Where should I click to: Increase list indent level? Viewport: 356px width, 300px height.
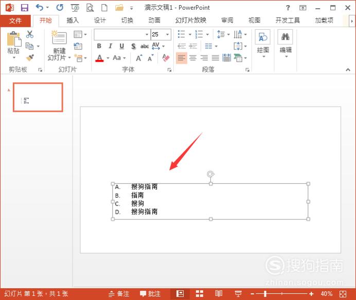(x=193, y=46)
